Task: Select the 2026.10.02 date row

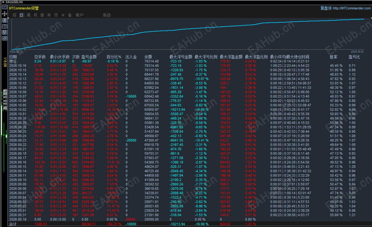Action: pos(18,110)
